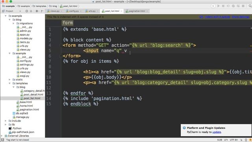Collapse the blog folder in tree
252x142 pixels.
(9, 20)
